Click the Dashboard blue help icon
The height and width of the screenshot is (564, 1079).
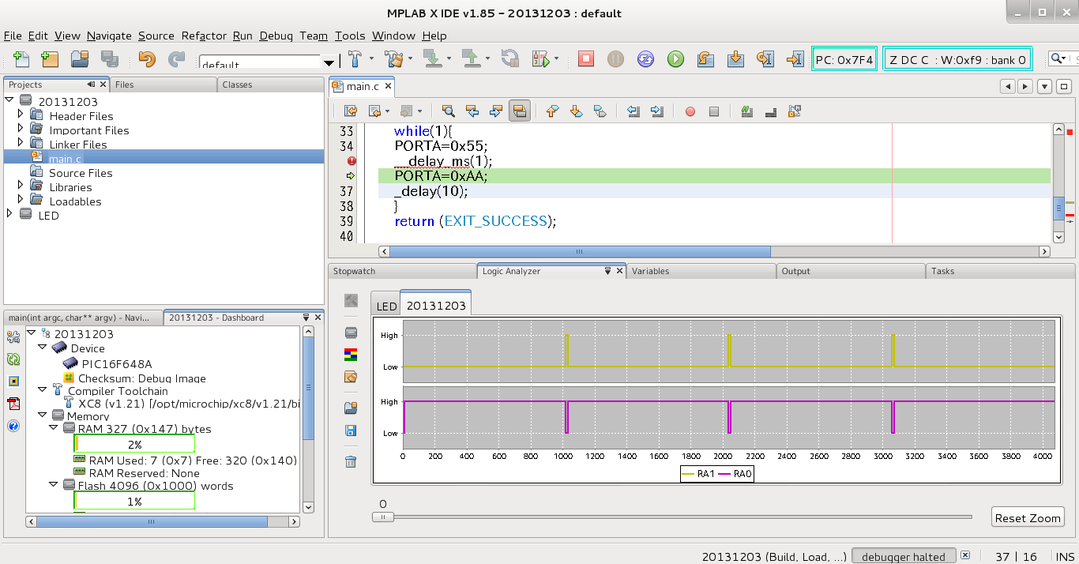click(x=13, y=426)
